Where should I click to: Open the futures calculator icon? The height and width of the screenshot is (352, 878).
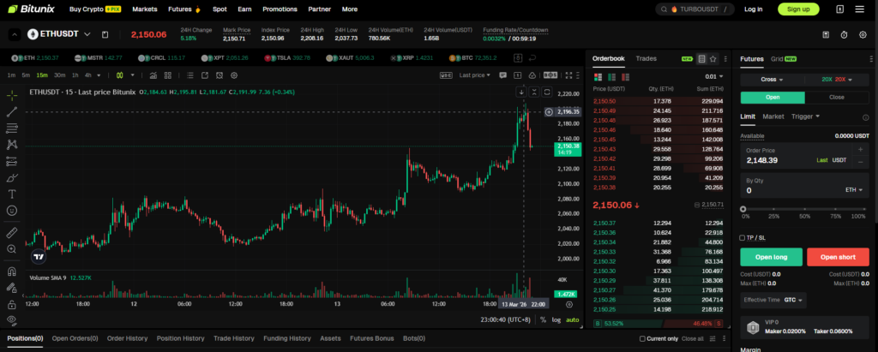point(826,35)
